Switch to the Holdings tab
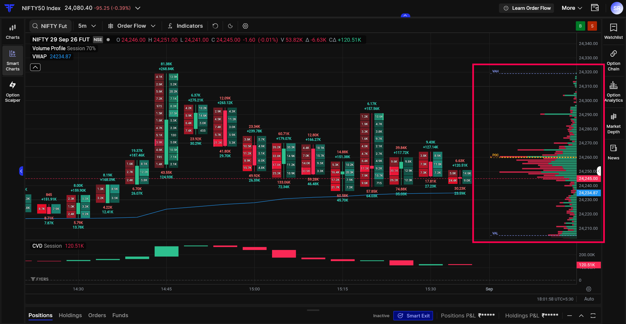This screenshot has height=324, width=626. pyautogui.click(x=70, y=315)
